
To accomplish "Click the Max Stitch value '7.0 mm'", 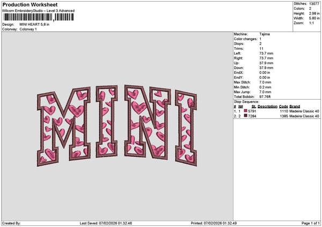I will click(x=265, y=82).
